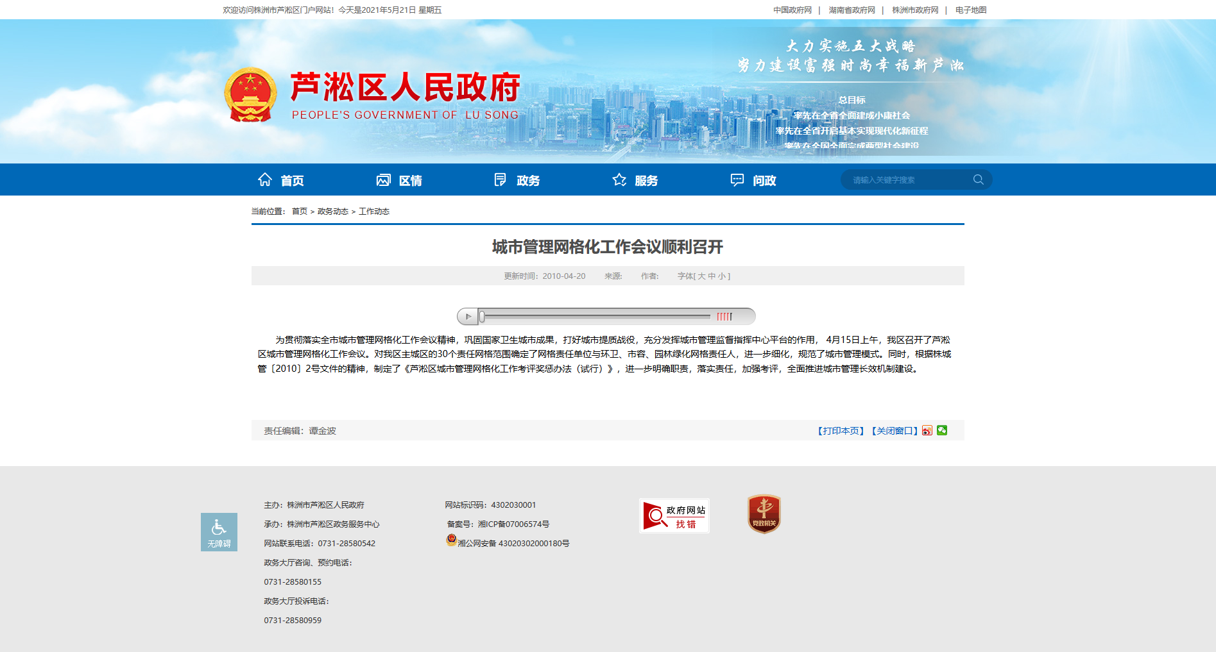
Task: Click the police filing badge icon
Action: [452, 540]
